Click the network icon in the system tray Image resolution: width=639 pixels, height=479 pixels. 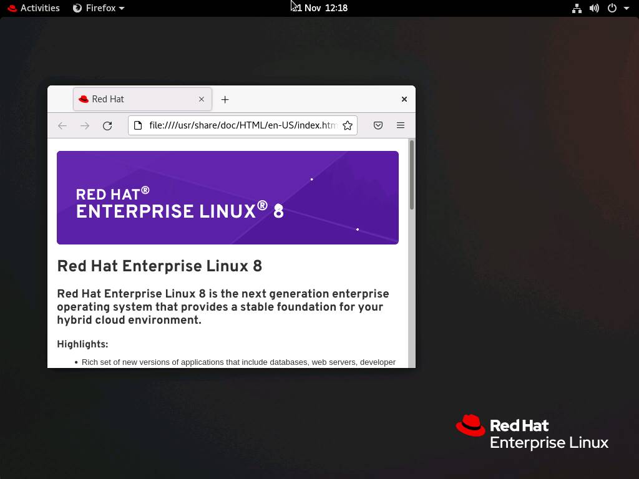click(x=577, y=8)
